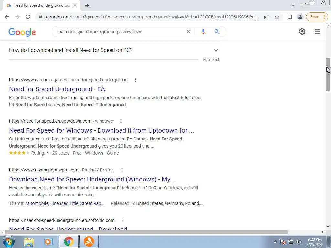Expand How do I download and install question
Viewport: 331px width, 248px height.
click(x=114, y=50)
